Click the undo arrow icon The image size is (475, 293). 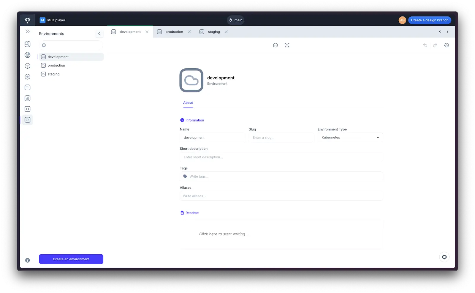(425, 45)
